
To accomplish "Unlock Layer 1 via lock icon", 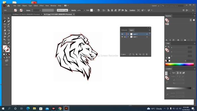I will click(x=125, y=37).
